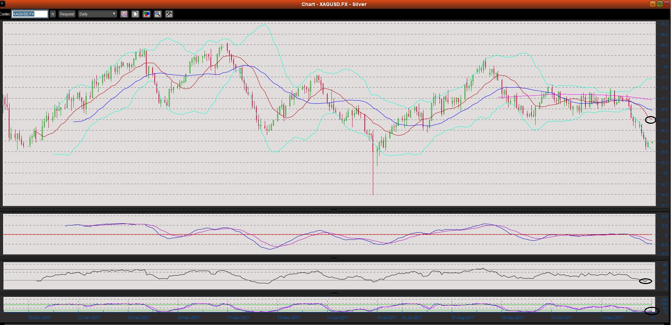Click the 19.2 price axis label

(664, 24)
